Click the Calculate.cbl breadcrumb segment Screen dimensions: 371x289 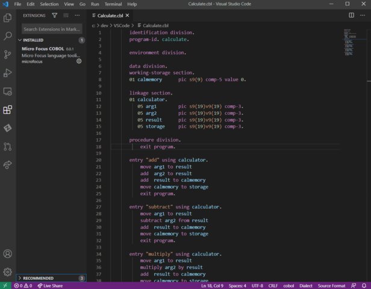pos(154,25)
